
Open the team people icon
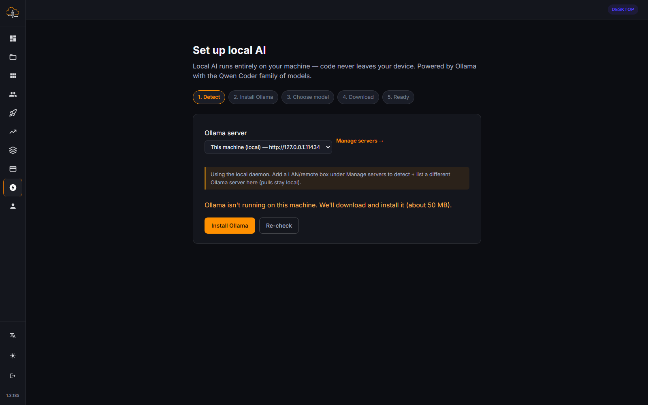pos(13,94)
